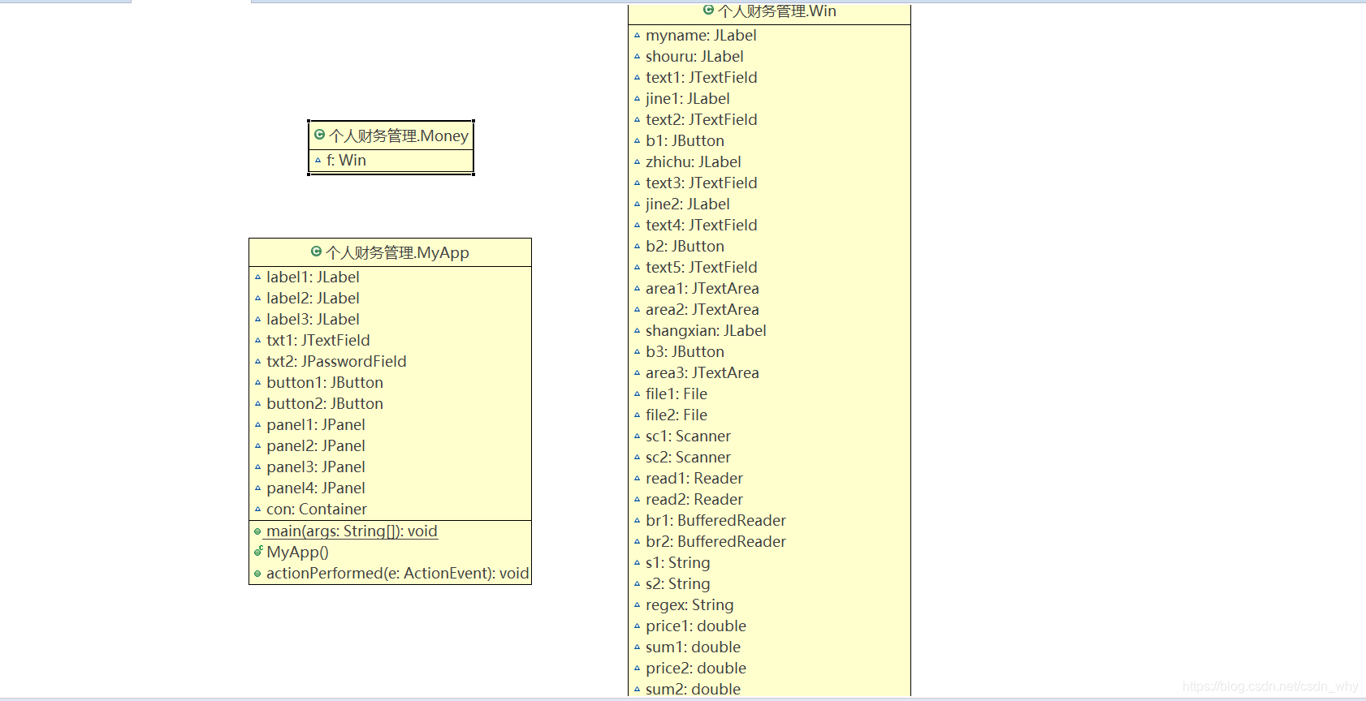This screenshot has height=701, width=1366.
Task: Select the br2: BufferedReader field
Action: point(715,541)
